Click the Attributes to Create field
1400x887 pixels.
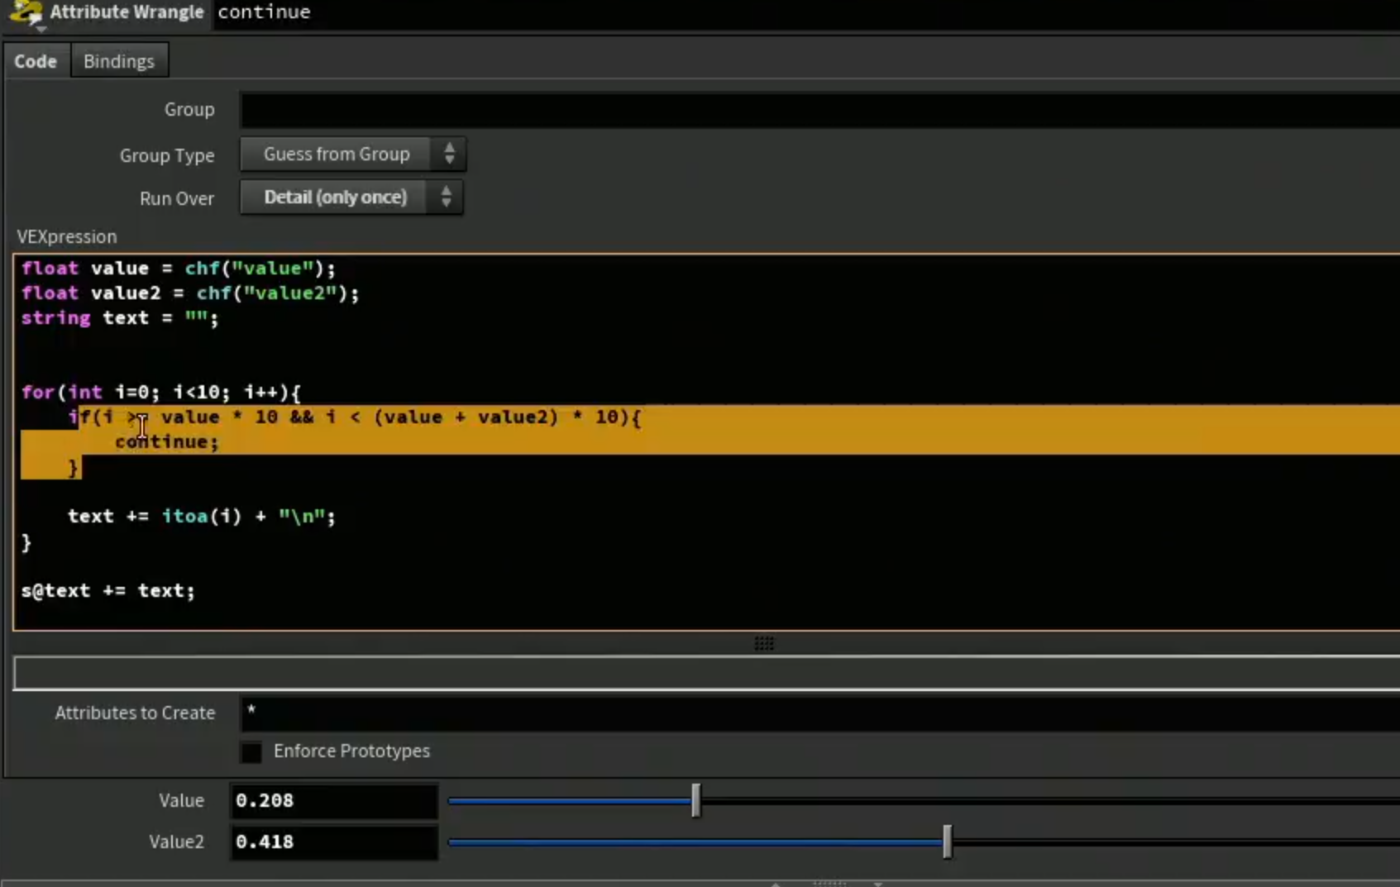pos(819,713)
